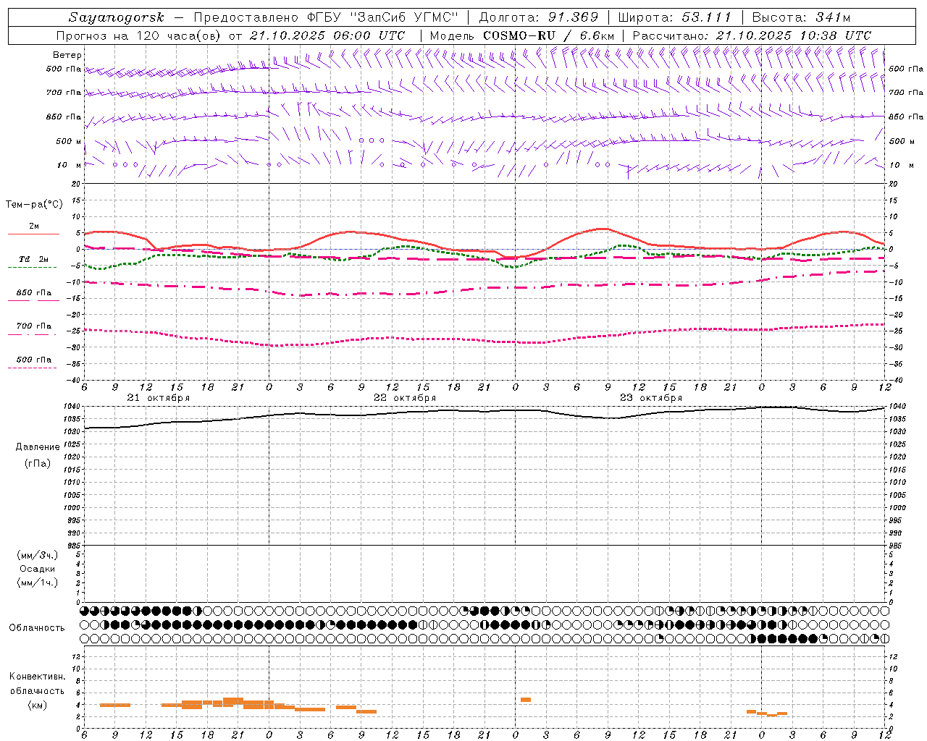Click the 'Облачность' cloud cover label
This screenshot has width=927, height=741.
click(37, 628)
